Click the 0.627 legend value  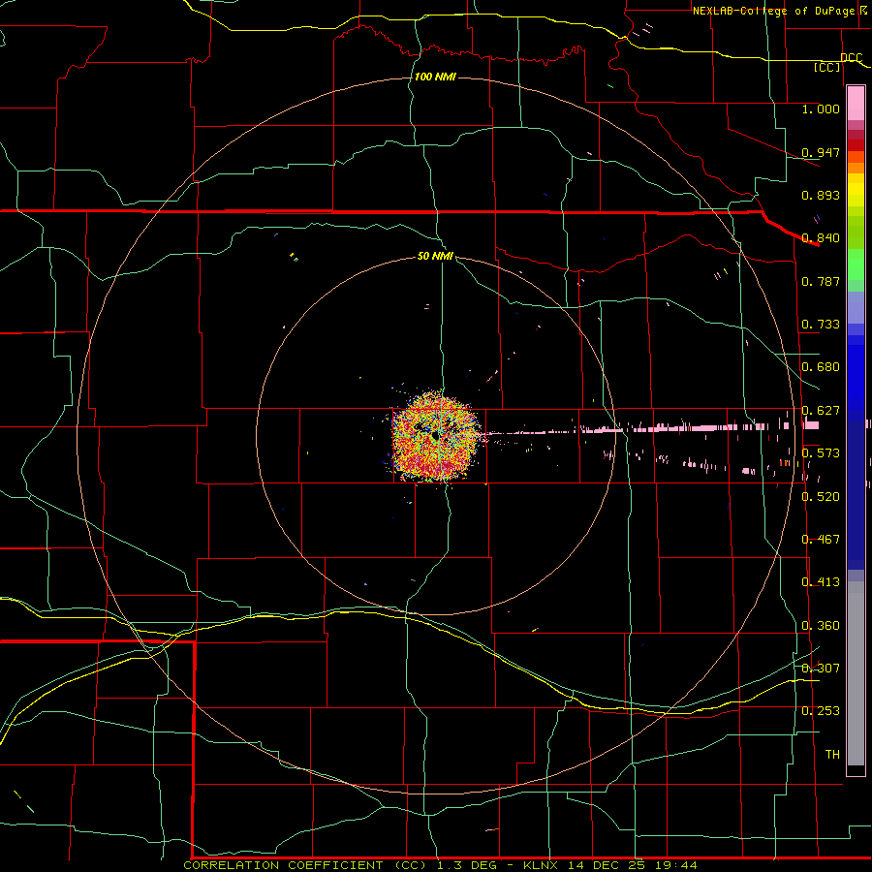click(821, 411)
